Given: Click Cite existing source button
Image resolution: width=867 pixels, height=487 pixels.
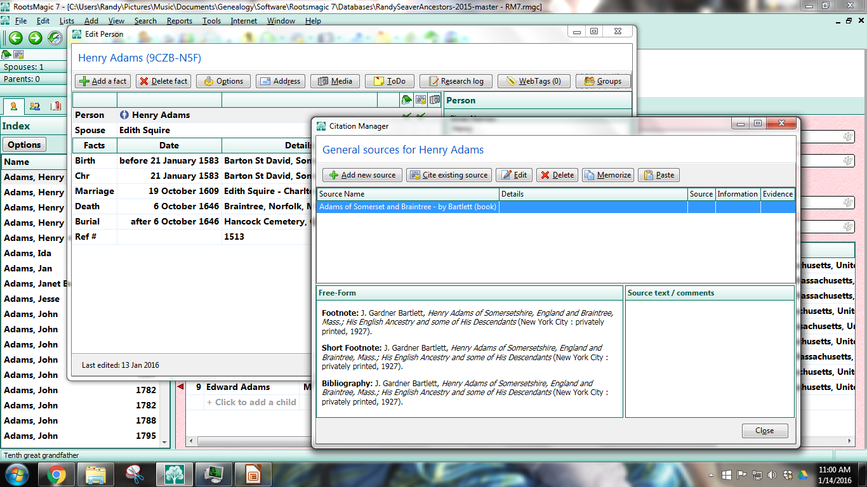Looking at the screenshot, I should click(x=449, y=175).
